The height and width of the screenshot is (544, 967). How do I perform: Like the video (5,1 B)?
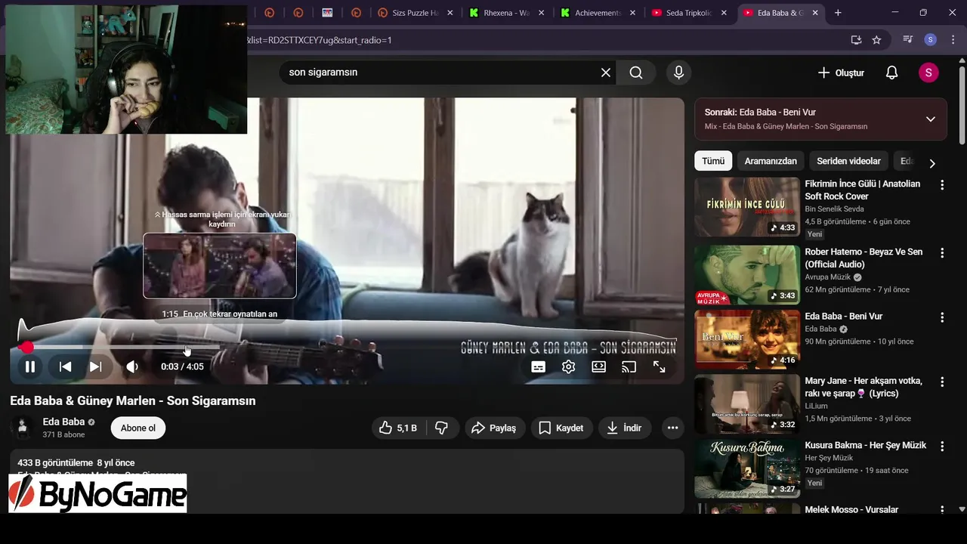pos(398,428)
